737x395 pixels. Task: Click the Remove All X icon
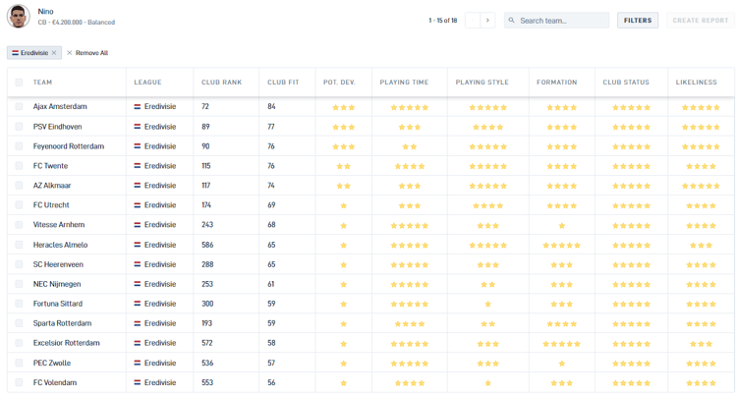tap(70, 53)
